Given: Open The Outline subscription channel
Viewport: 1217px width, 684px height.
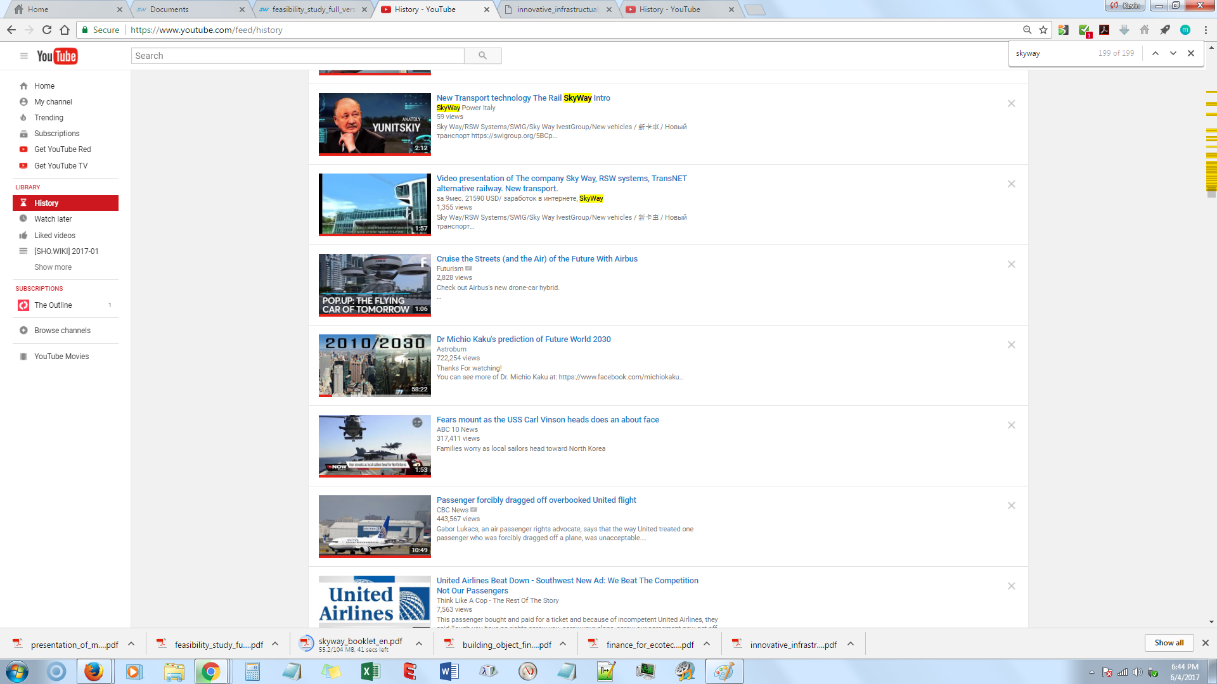Looking at the screenshot, I should coord(53,305).
